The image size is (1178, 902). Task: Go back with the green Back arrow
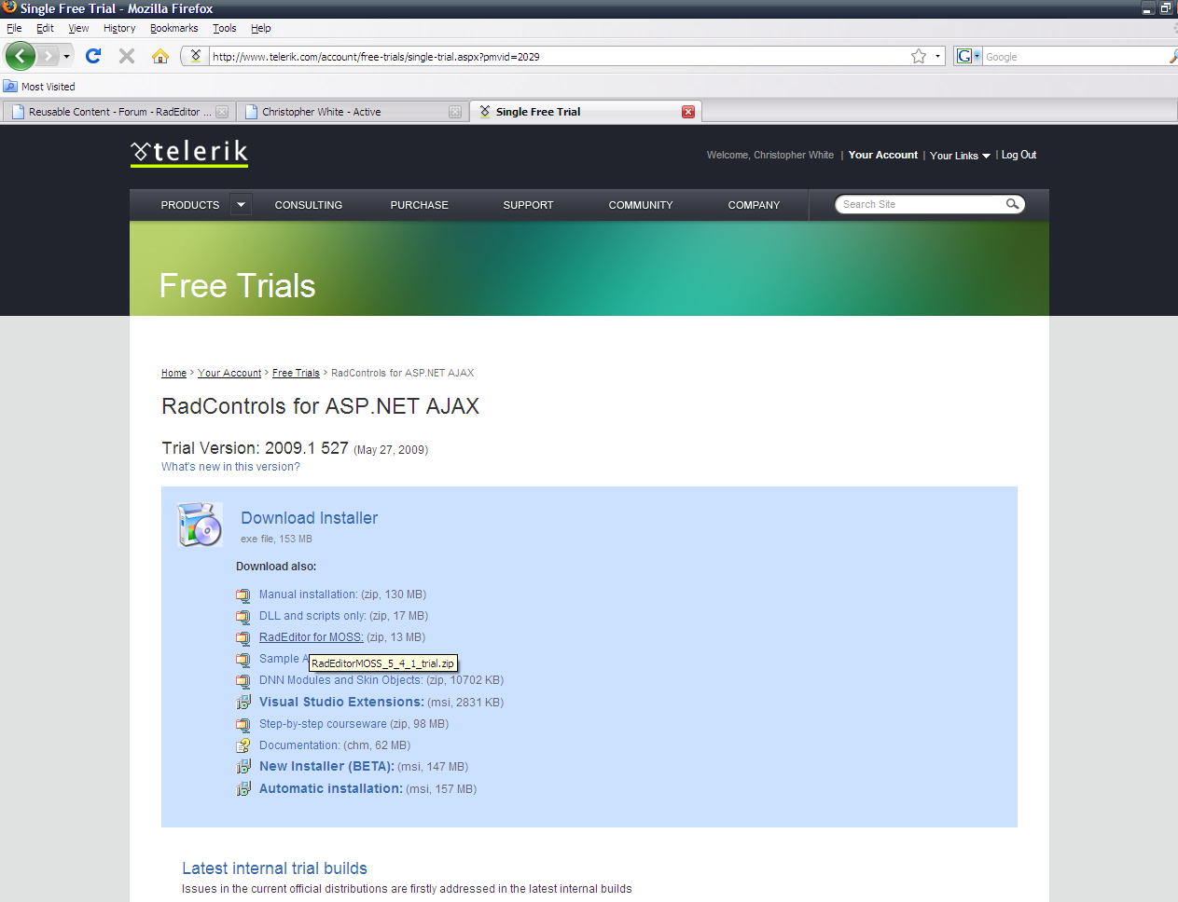pyautogui.click(x=21, y=56)
